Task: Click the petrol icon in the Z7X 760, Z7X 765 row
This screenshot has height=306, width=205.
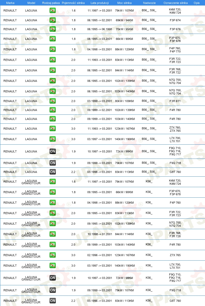Action: click(53, 128)
